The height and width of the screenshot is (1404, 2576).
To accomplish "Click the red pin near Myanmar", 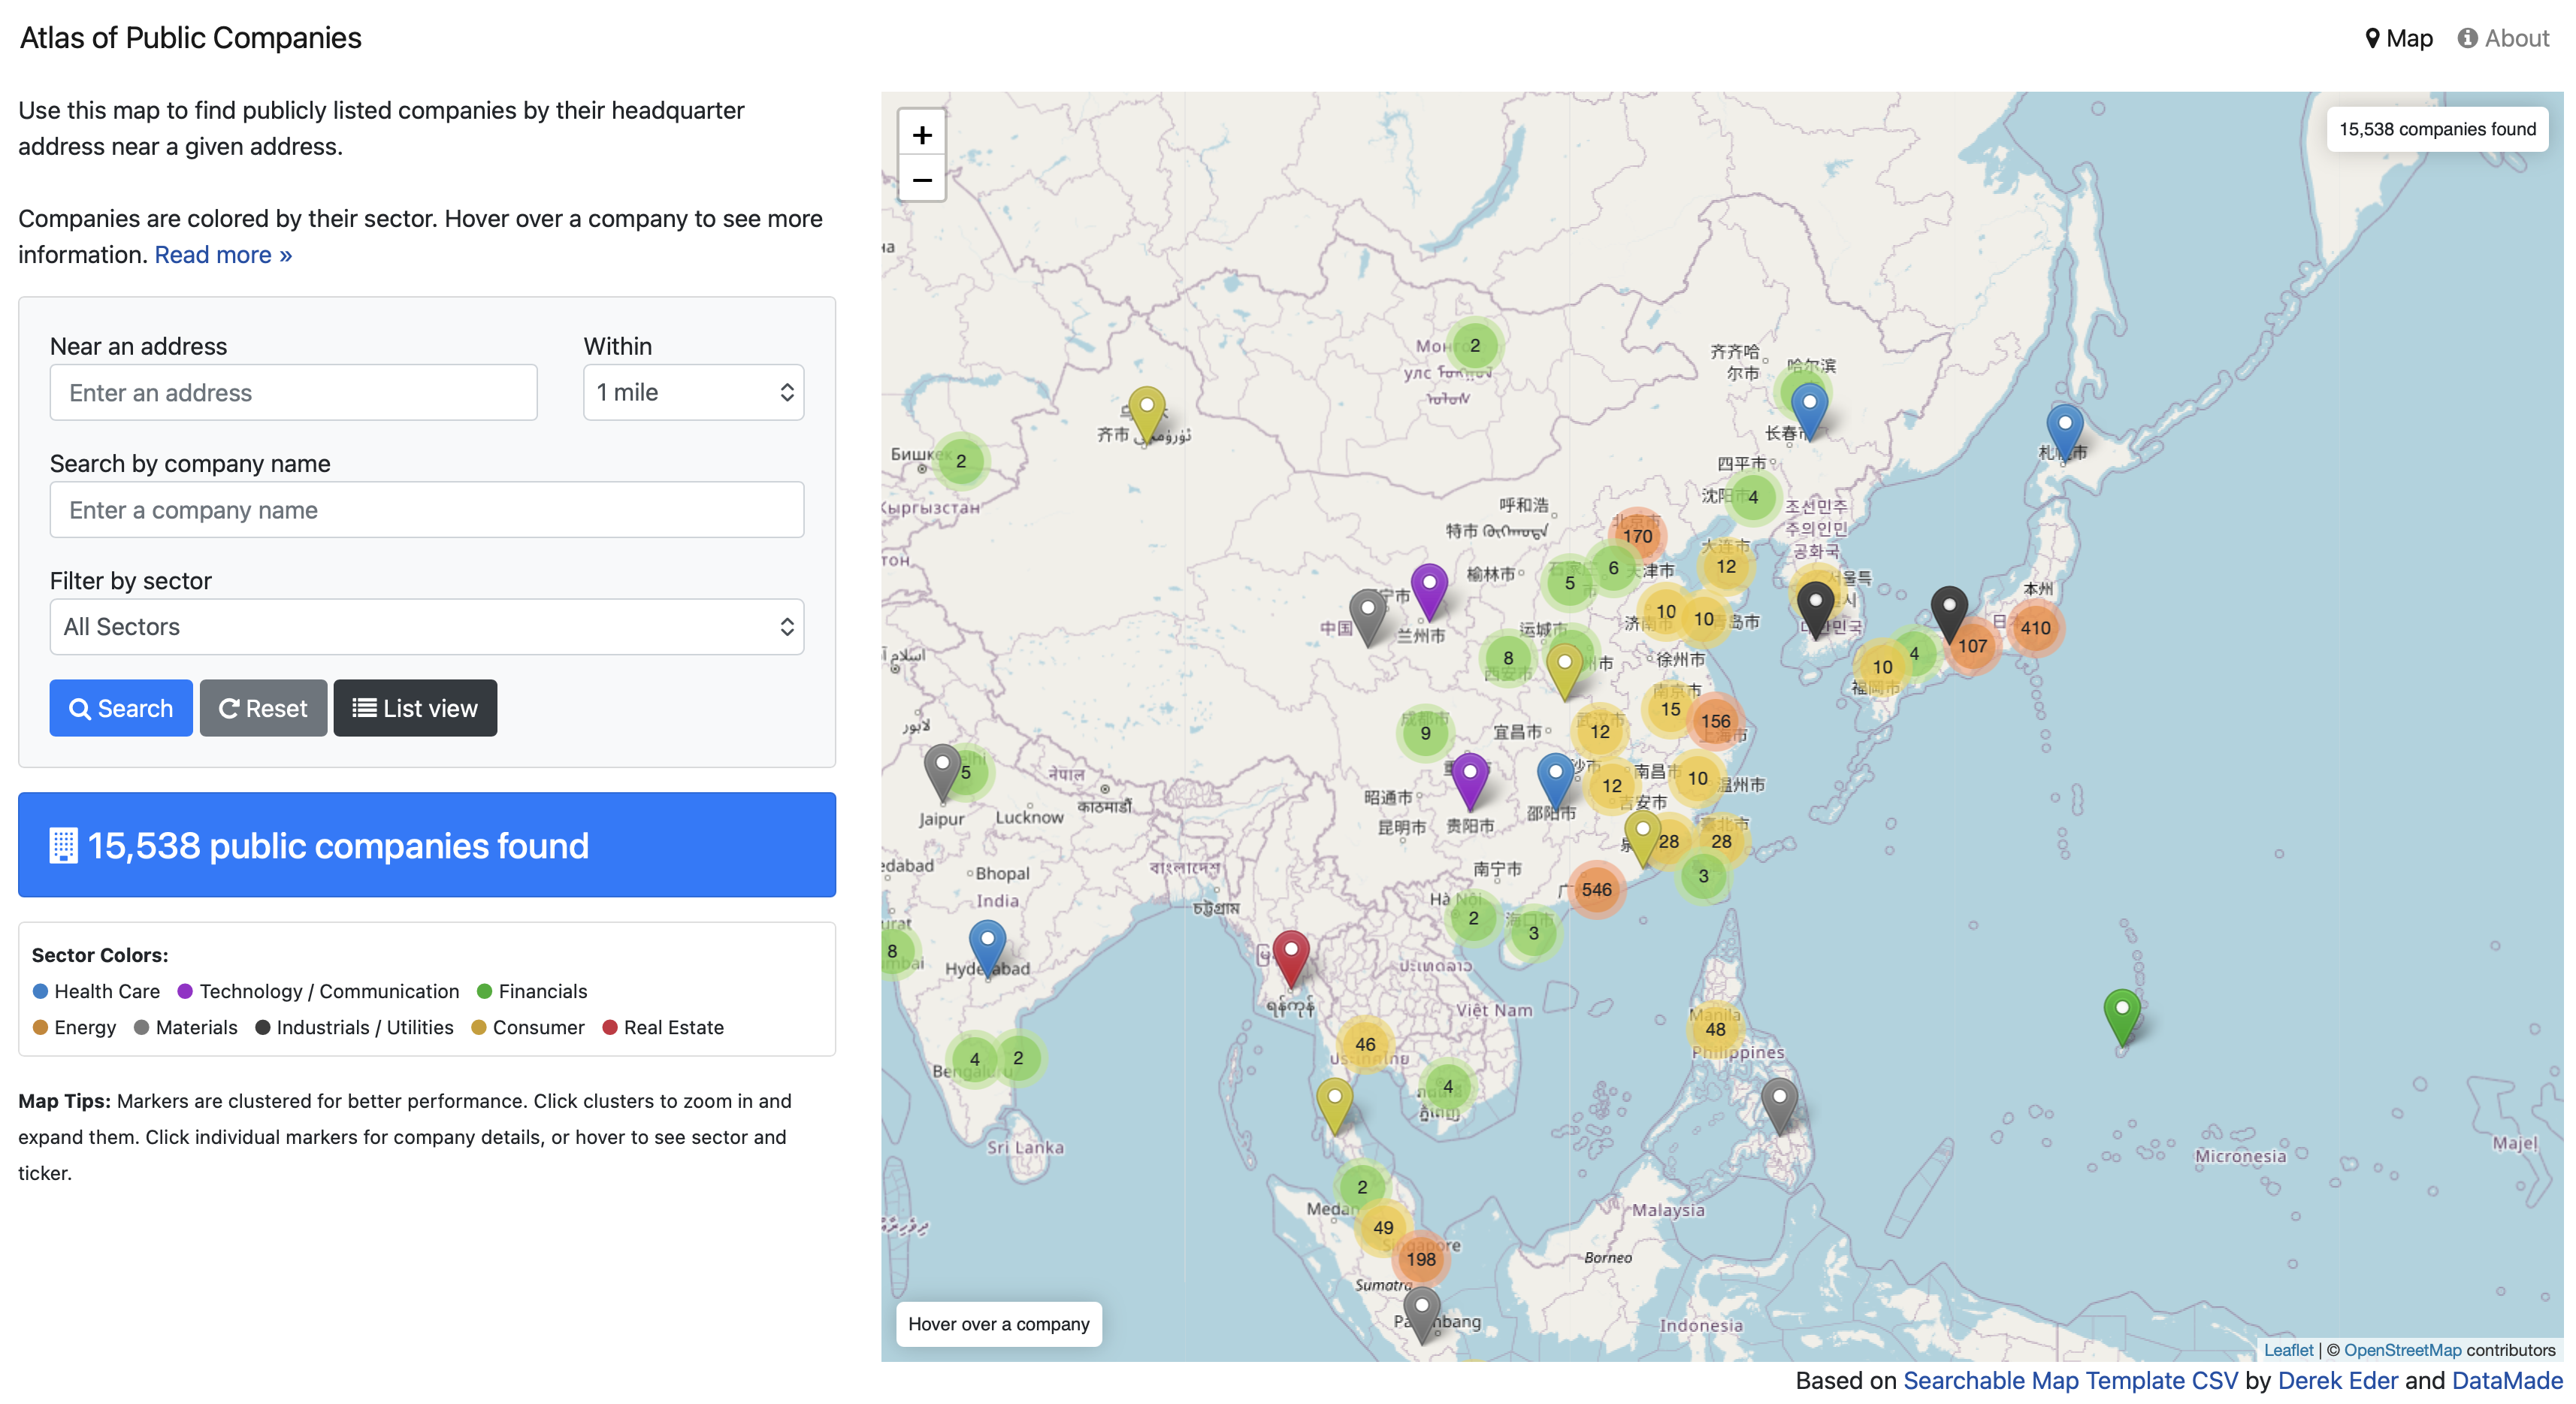I will click(x=1290, y=954).
